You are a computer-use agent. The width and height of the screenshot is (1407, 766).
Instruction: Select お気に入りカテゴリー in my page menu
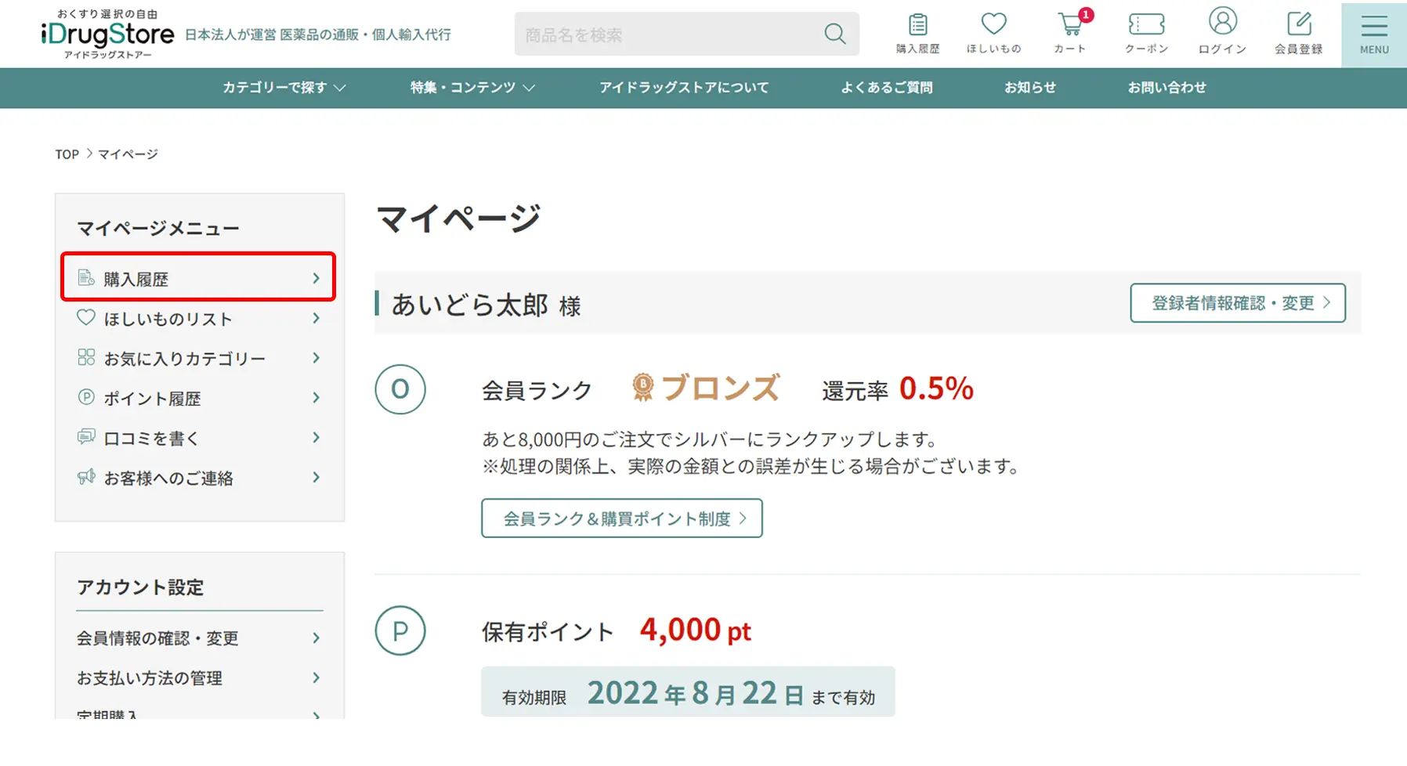point(185,359)
